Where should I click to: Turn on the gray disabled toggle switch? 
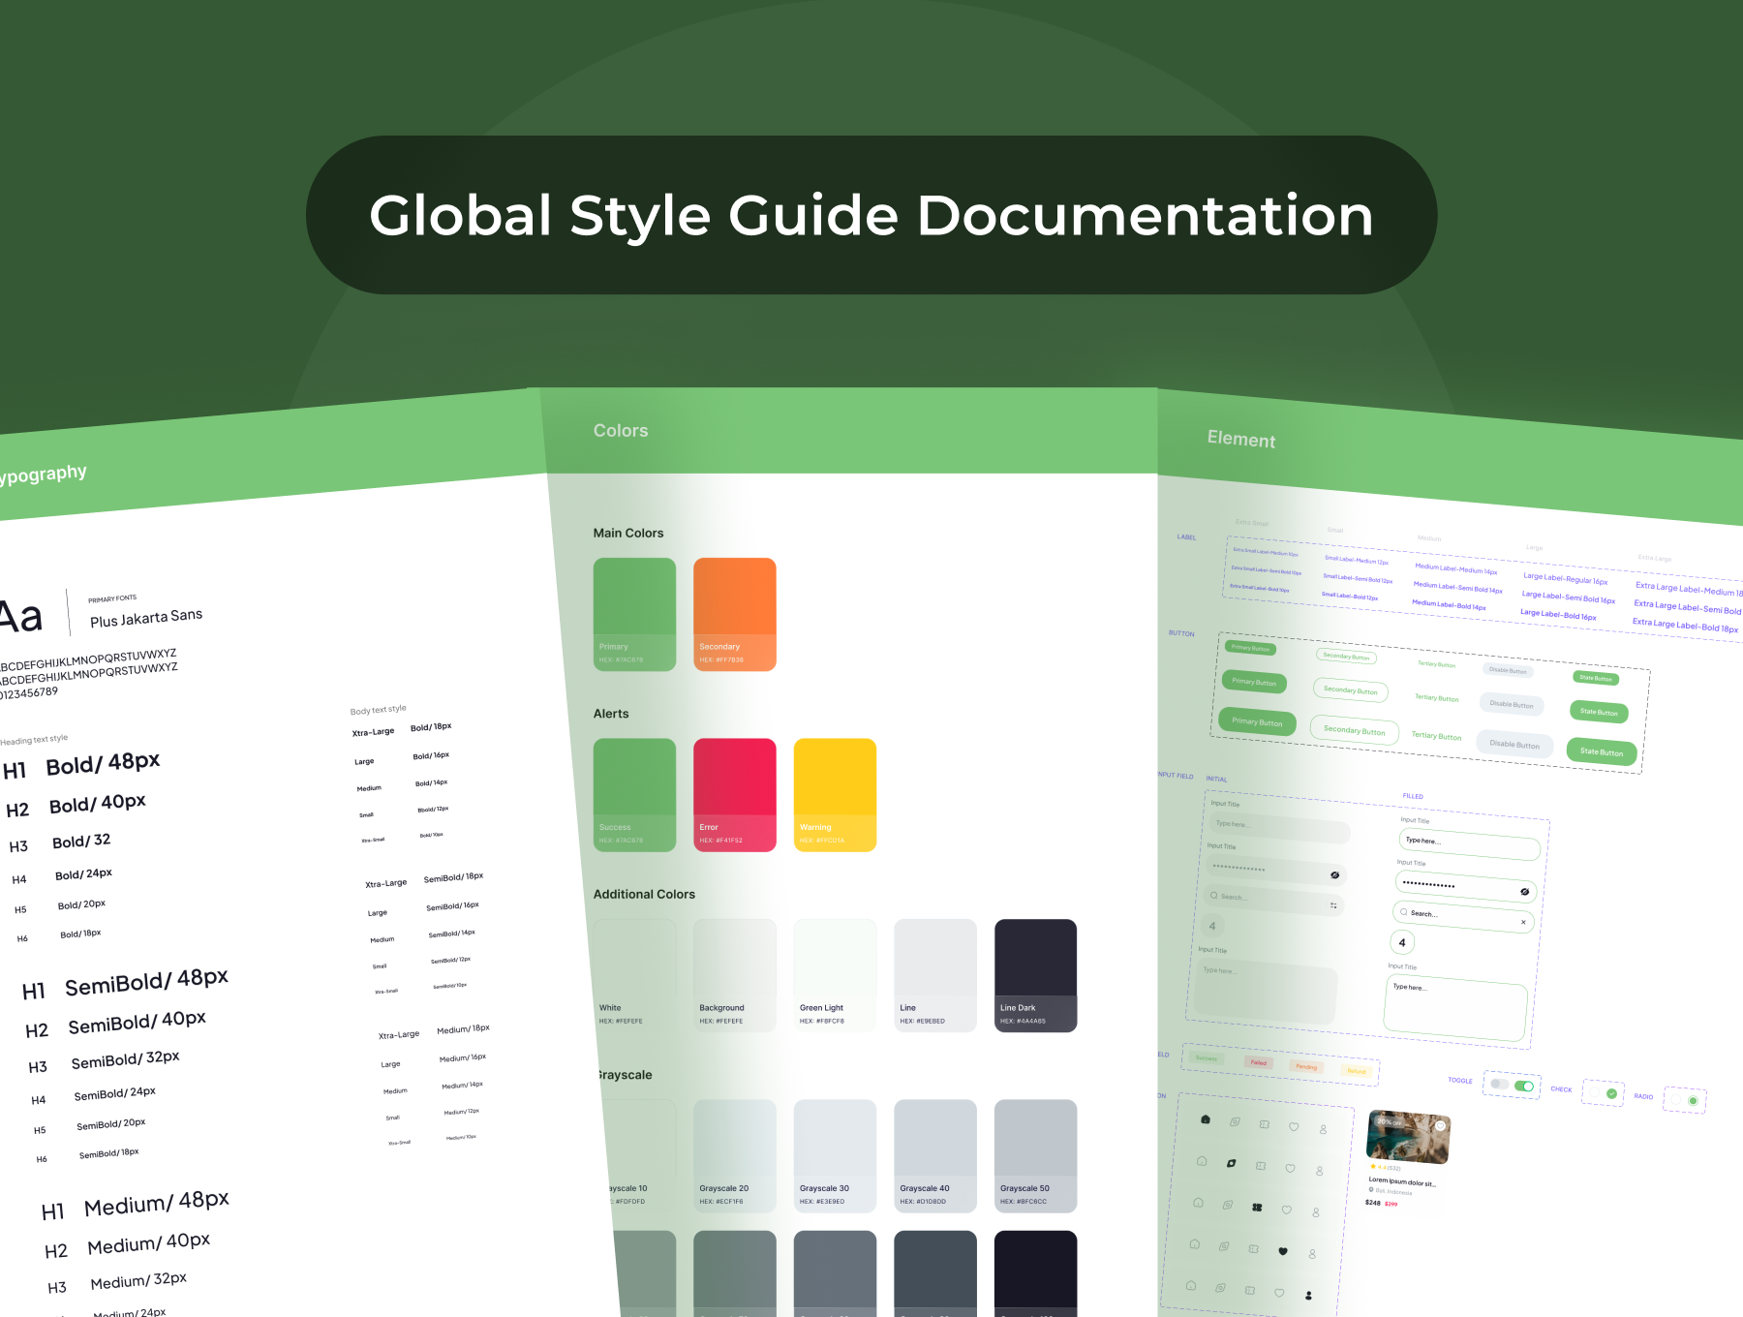[x=1499, y=1084]
